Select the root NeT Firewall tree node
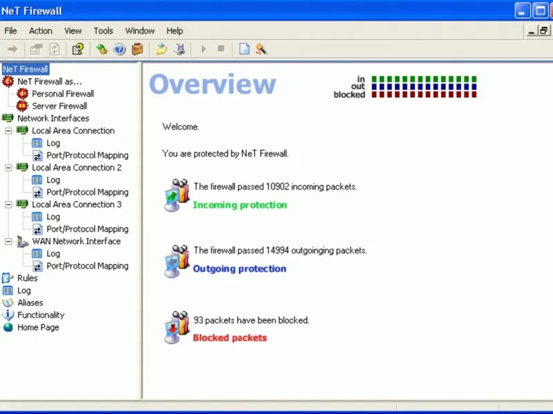 coord(26,69)
